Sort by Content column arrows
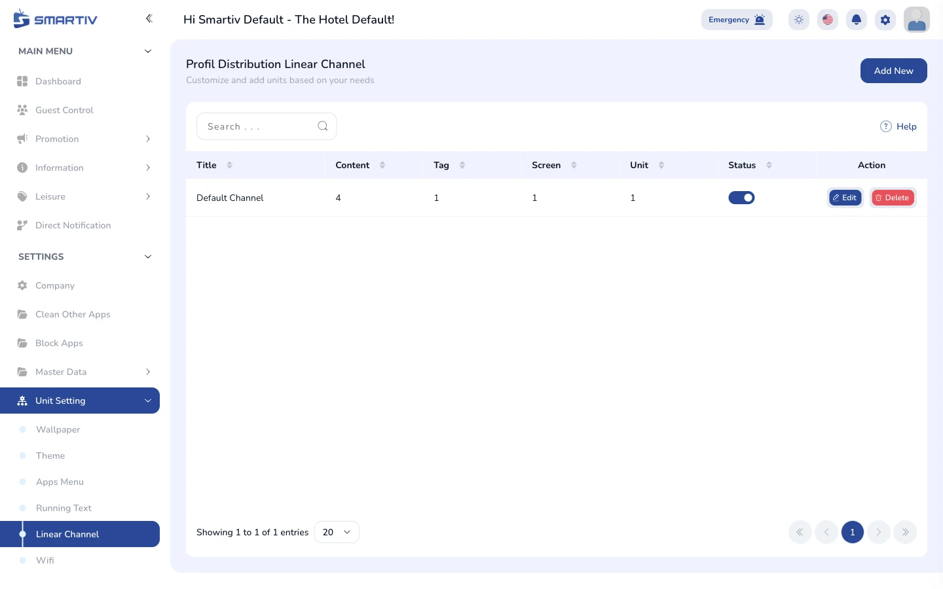The width and height of the screenshot is (943, 589). [382, 165]
